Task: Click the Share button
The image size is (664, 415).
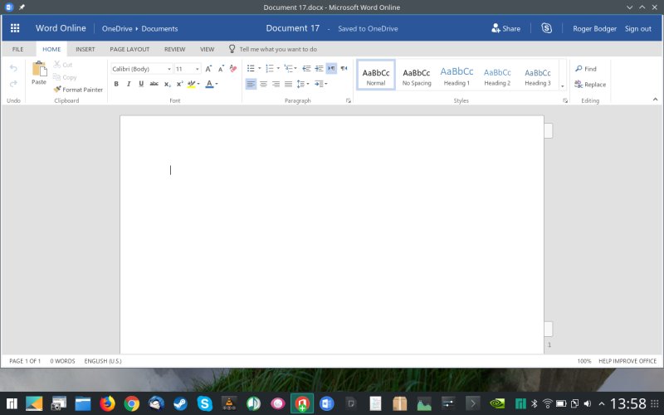Action: click(x=505, y=28)
